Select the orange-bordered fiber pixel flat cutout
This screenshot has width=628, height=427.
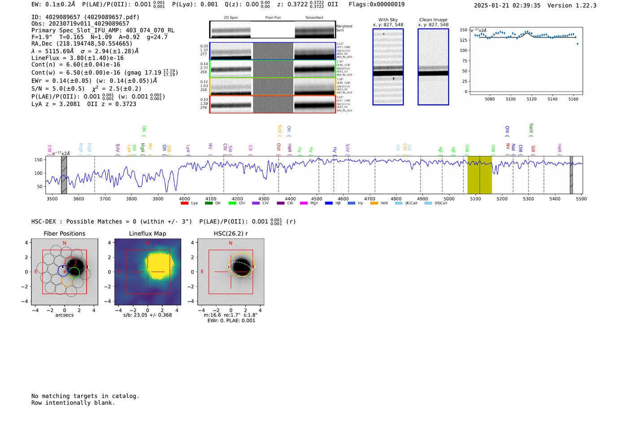pos(273,87)
